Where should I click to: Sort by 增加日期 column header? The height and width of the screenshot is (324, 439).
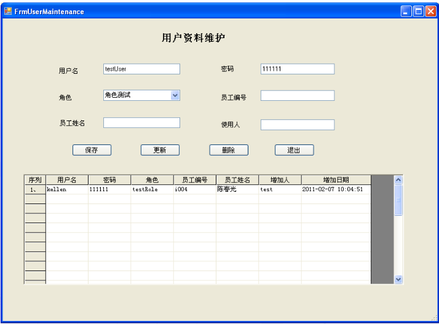click(x=336, y=180)
